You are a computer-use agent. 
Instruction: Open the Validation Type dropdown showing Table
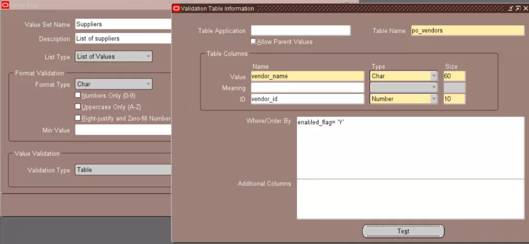(x=123, y=170)
